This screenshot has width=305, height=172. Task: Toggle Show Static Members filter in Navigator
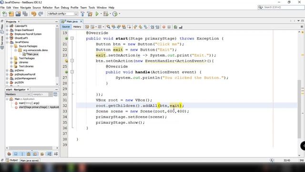tap(22, 154)
